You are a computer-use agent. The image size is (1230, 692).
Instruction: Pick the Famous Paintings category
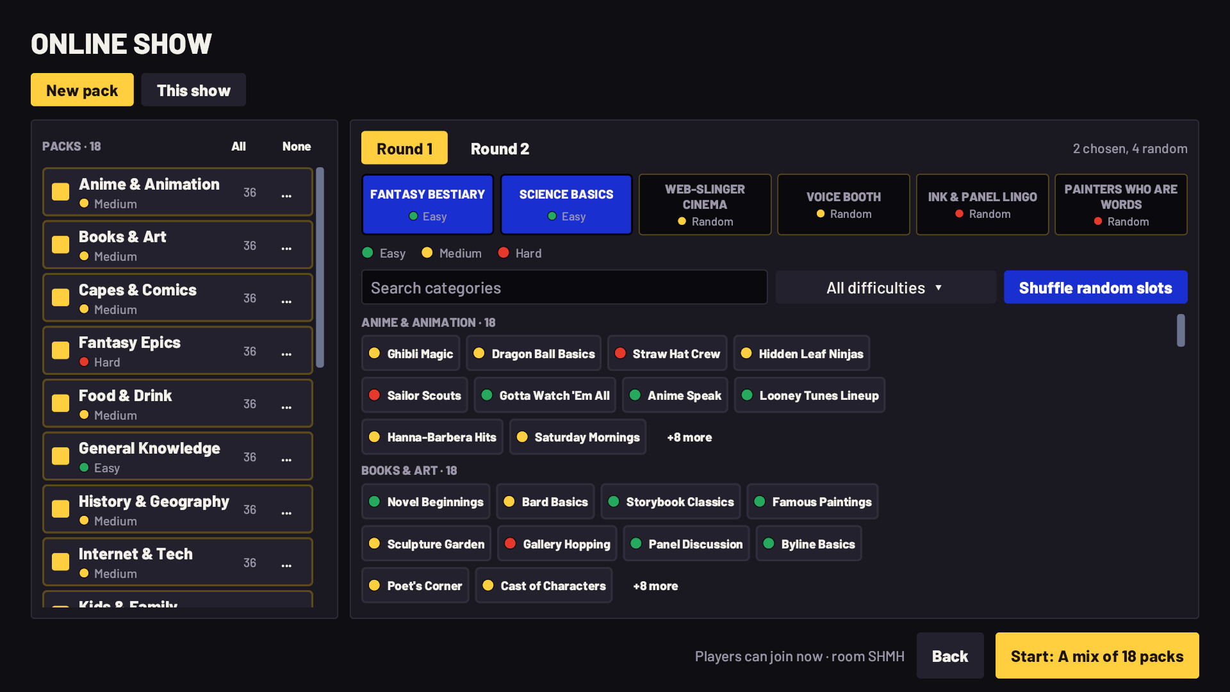tap(812, 502)
